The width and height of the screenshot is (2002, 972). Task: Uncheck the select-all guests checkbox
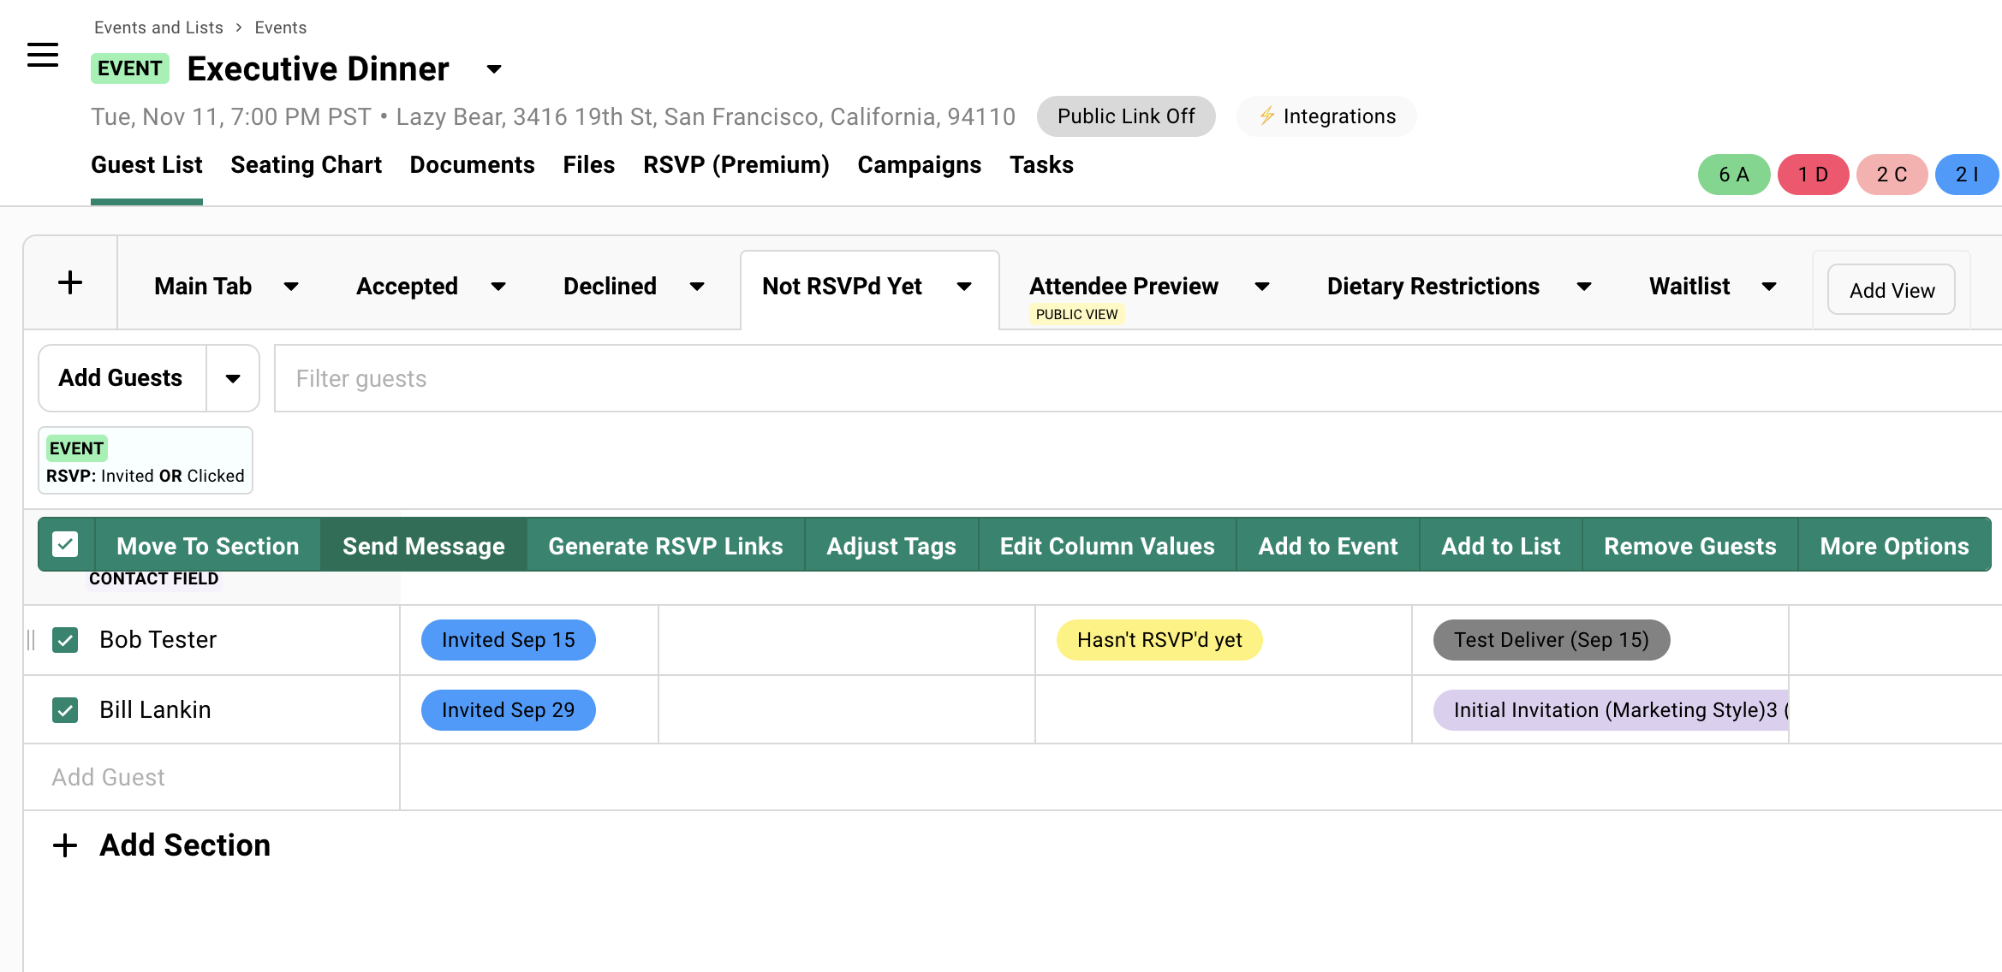65,545
